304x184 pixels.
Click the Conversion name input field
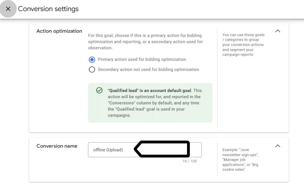coord(145,150)
